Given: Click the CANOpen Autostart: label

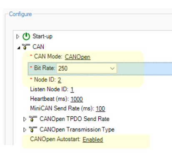Looking at the screenshot, I should click(x=55, y=139).
